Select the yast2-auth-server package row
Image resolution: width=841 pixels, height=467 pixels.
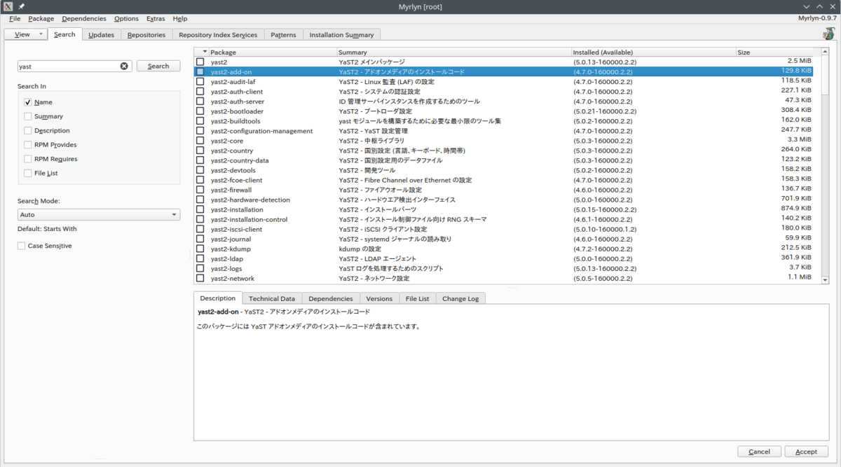[x=503, y=102]
